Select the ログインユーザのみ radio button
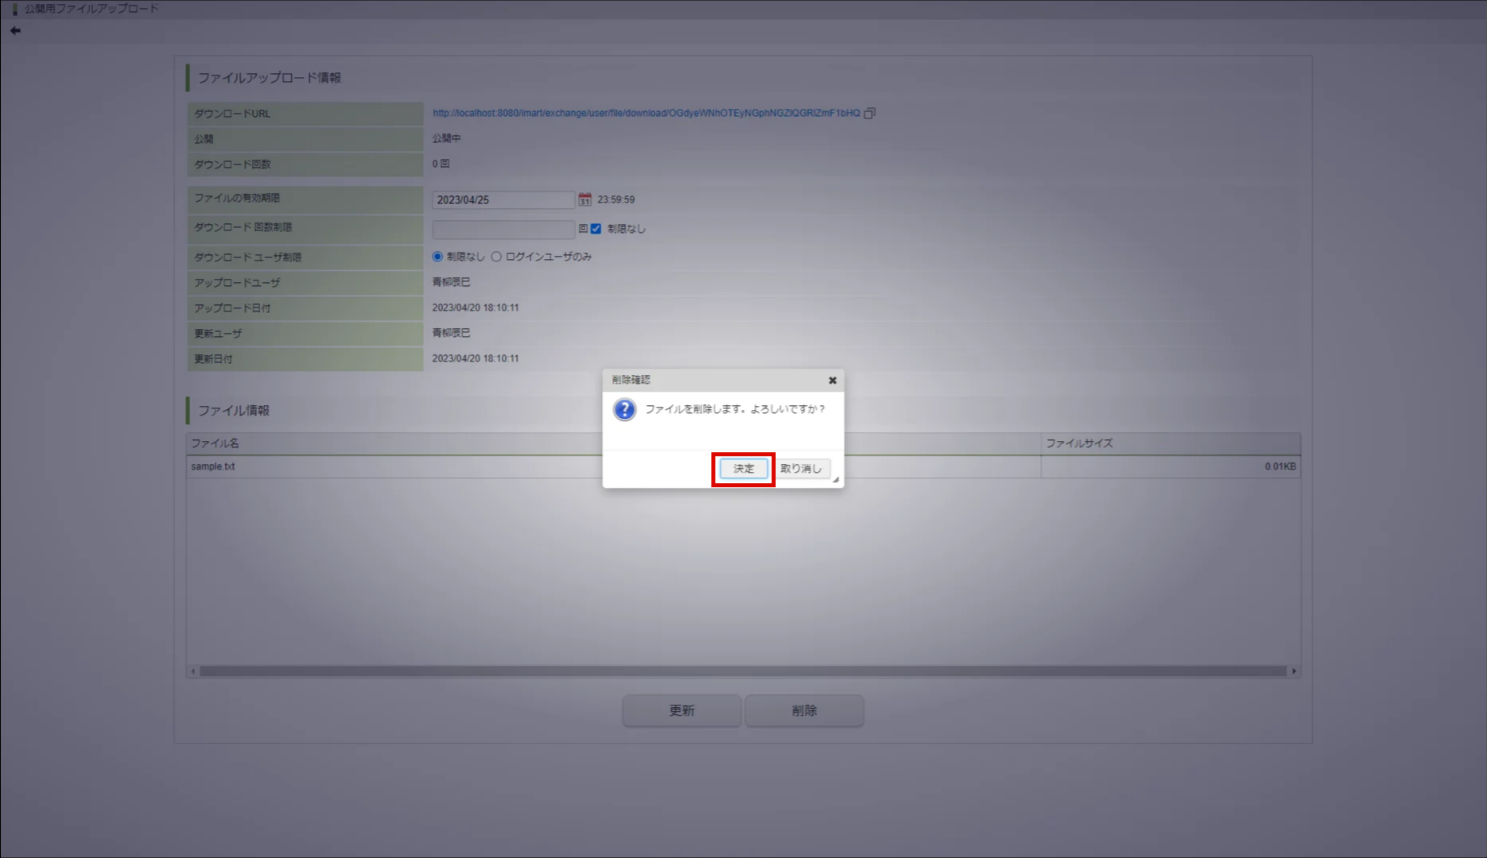Viewport: 1487px width, 858px height. (496, 257)
